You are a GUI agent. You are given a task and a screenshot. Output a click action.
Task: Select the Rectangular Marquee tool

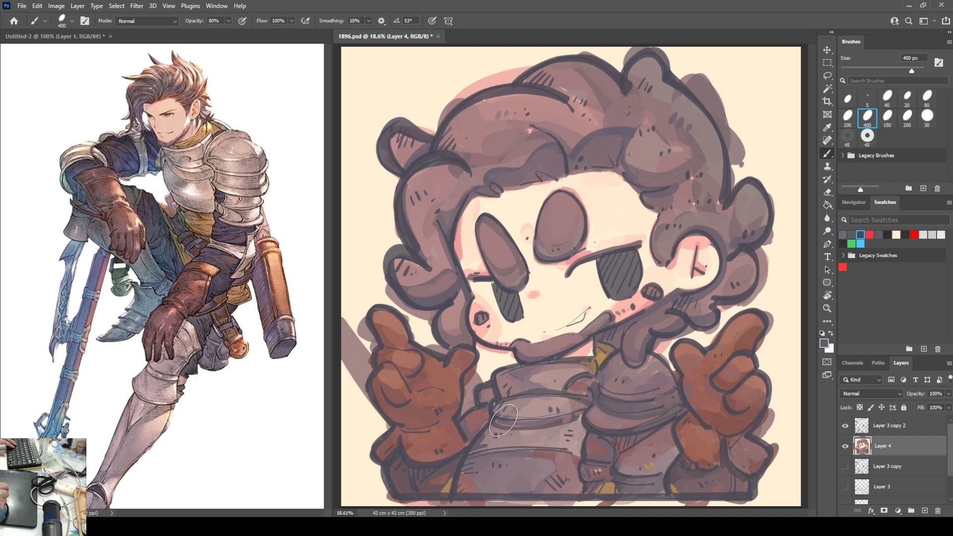[827, 63]
